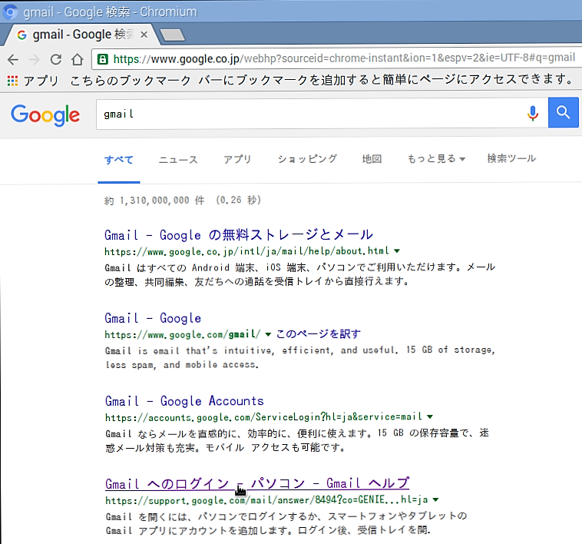This screenshot has width=582, height=544.
Task: Switch to the アプリ search tab
Action: [237, 159]
